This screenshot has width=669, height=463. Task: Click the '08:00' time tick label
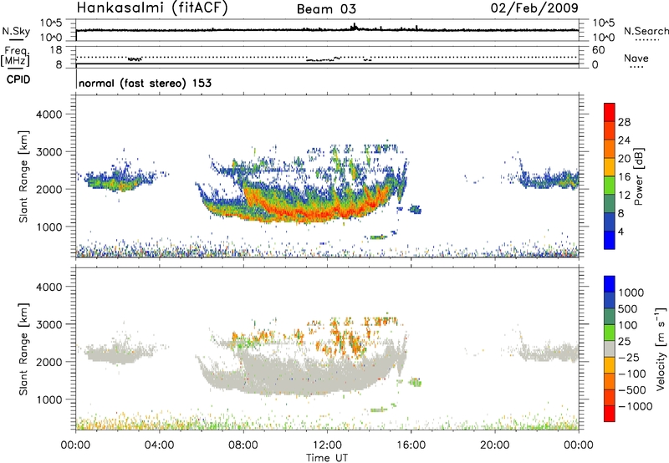point(243,445)
